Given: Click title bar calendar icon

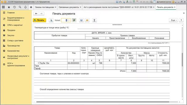Looking at the screenshot, I should pos(137,2).
